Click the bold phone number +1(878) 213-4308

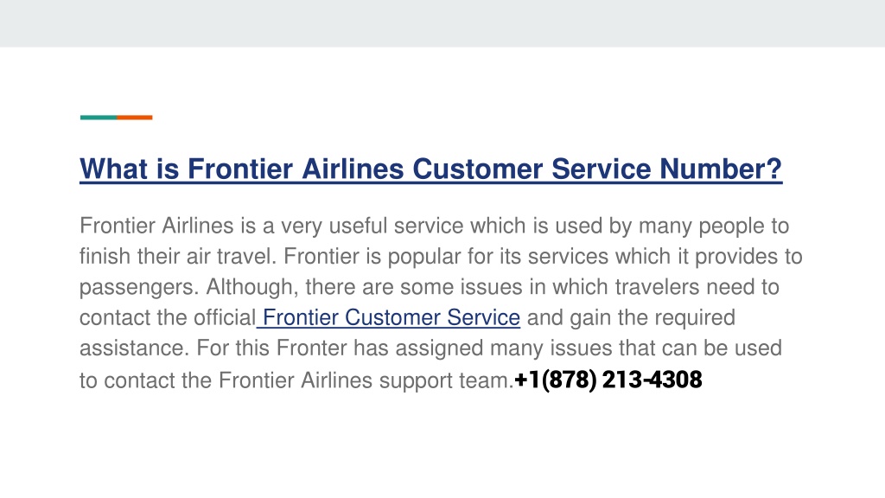[608, 380]
